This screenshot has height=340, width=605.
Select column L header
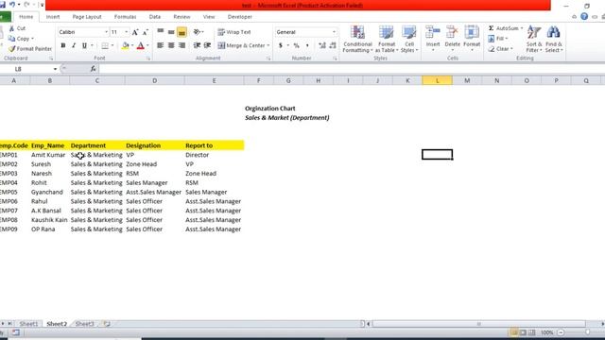[437, 80]
